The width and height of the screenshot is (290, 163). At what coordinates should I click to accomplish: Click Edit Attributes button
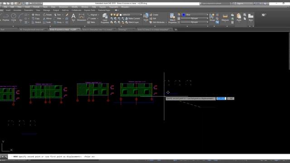[x=157, y=22]
